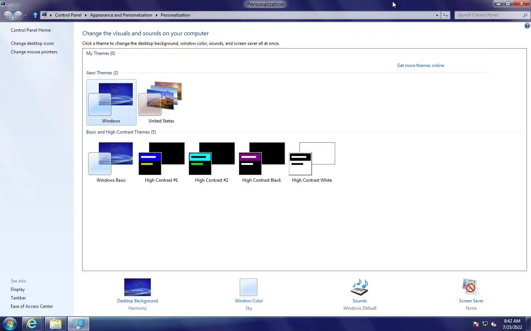Screen dimensions: 531x331
Task: Open File Explorer from taskbar
Action: tap(55, 324)
